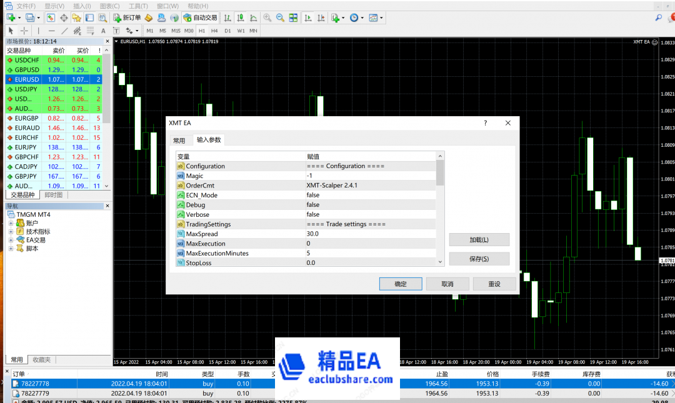Switch chart to candlestick display icon

coord(240,18)
